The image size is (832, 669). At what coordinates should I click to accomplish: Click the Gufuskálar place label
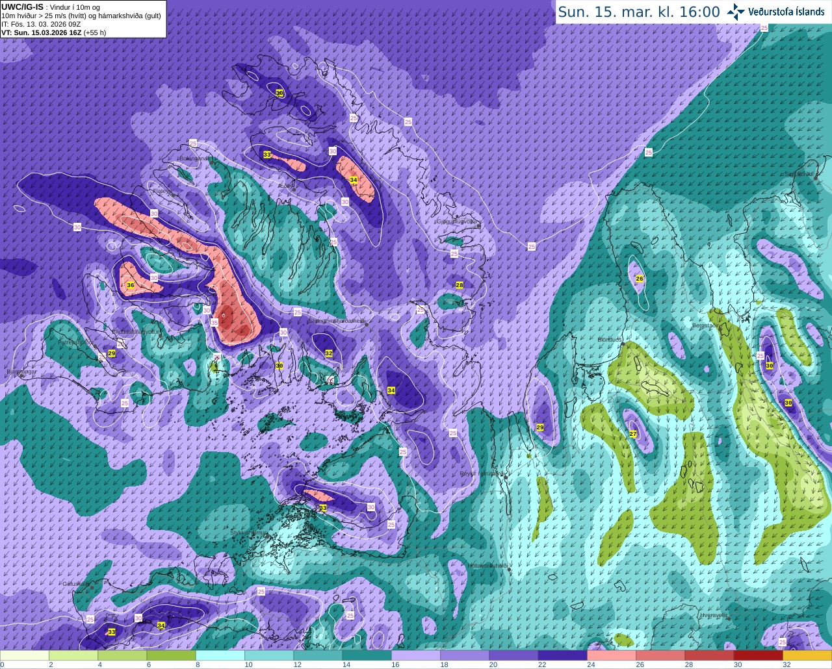[75, 583]
